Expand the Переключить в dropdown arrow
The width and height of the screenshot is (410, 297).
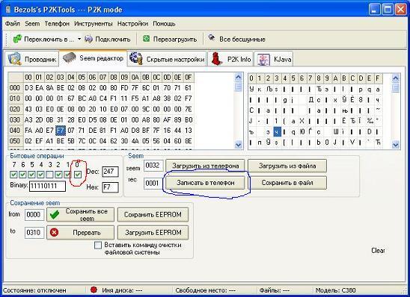tap(79, 39)
